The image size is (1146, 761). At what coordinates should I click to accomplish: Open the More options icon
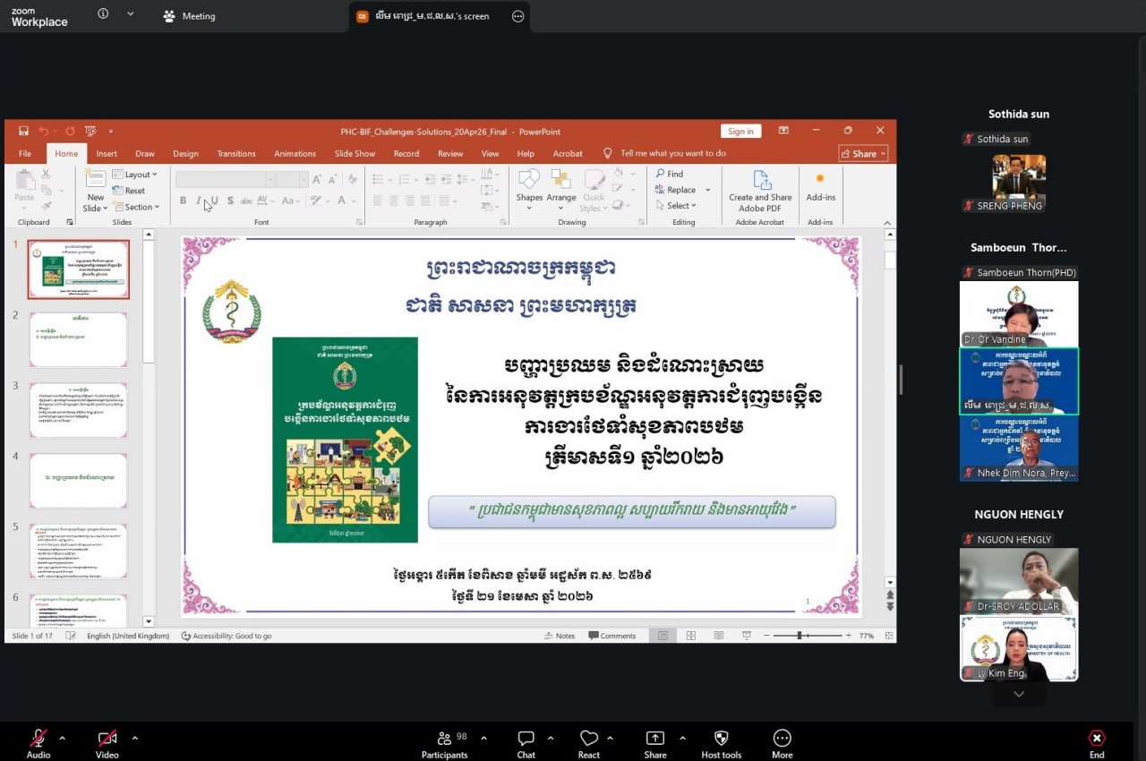point(782,739)
